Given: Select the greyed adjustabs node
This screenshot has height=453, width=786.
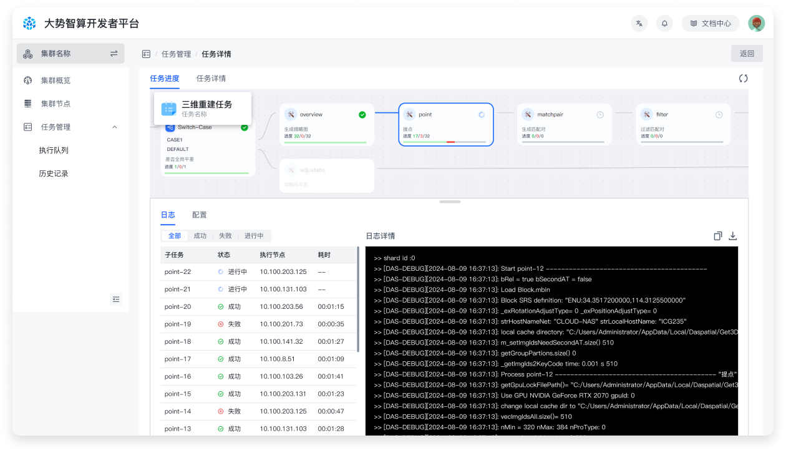Looking at the screenshot, I should click(x=327, y=176).
